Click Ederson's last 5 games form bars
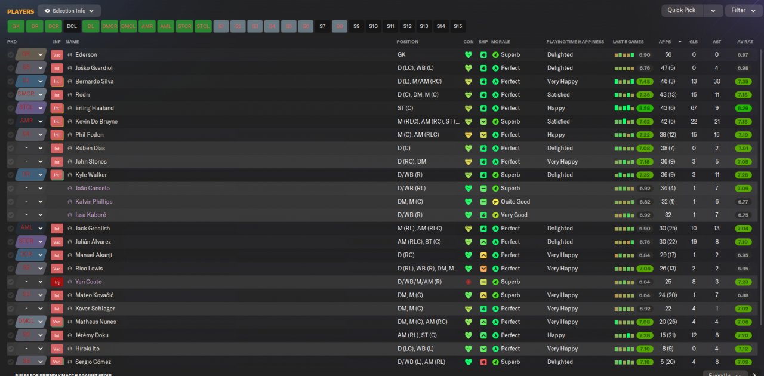 point(624,54)
